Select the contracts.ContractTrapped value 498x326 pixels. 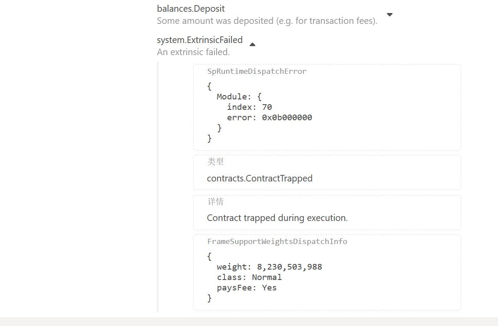point(260,178)
